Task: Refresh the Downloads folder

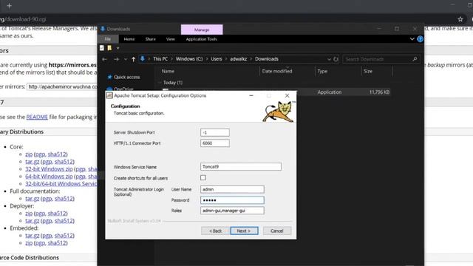Action: (x=336, y=59)
